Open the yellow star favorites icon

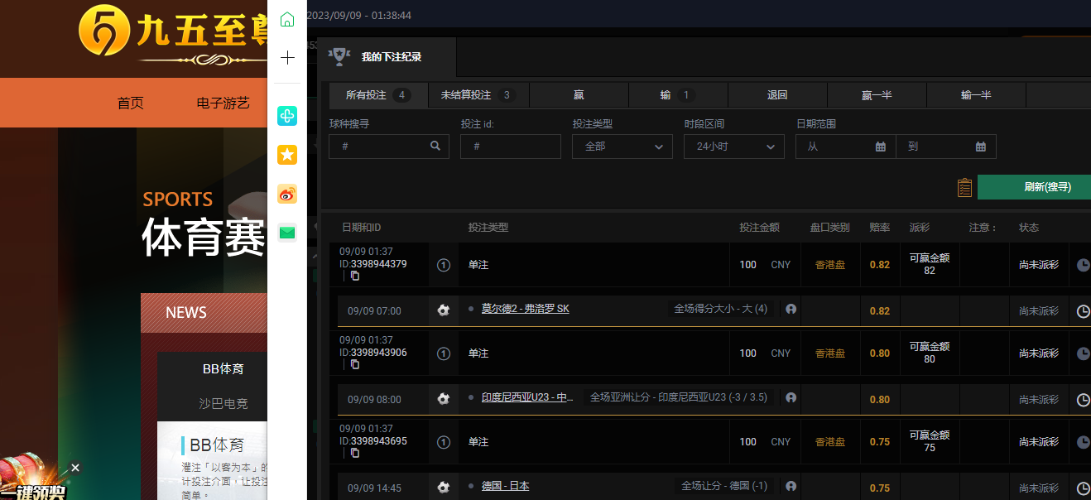tap(287, 155)
